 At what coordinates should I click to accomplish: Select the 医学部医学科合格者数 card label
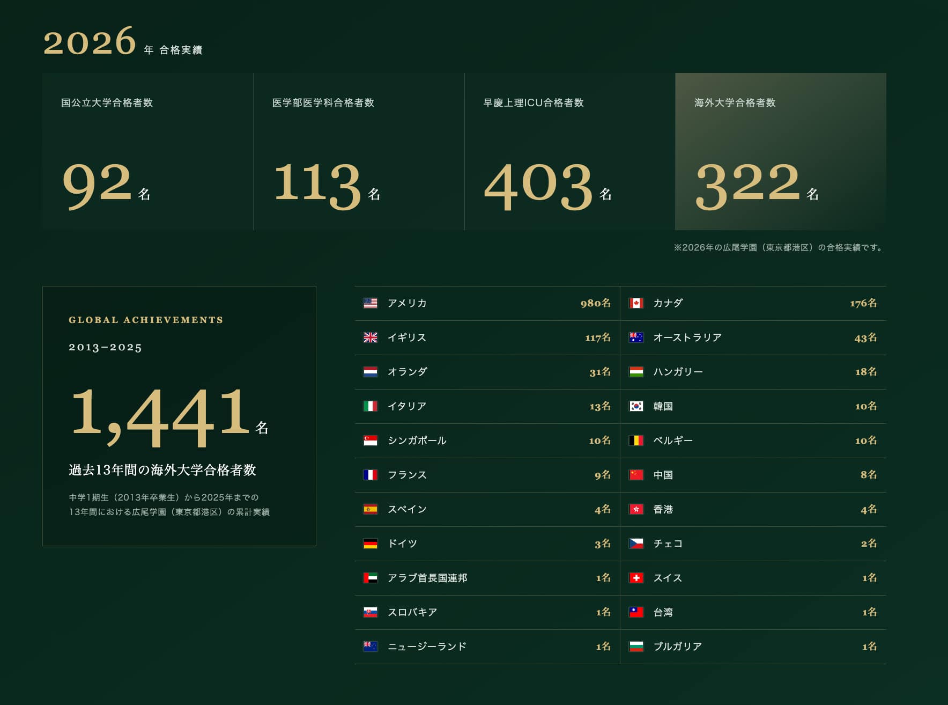click(x=323, y=102)
